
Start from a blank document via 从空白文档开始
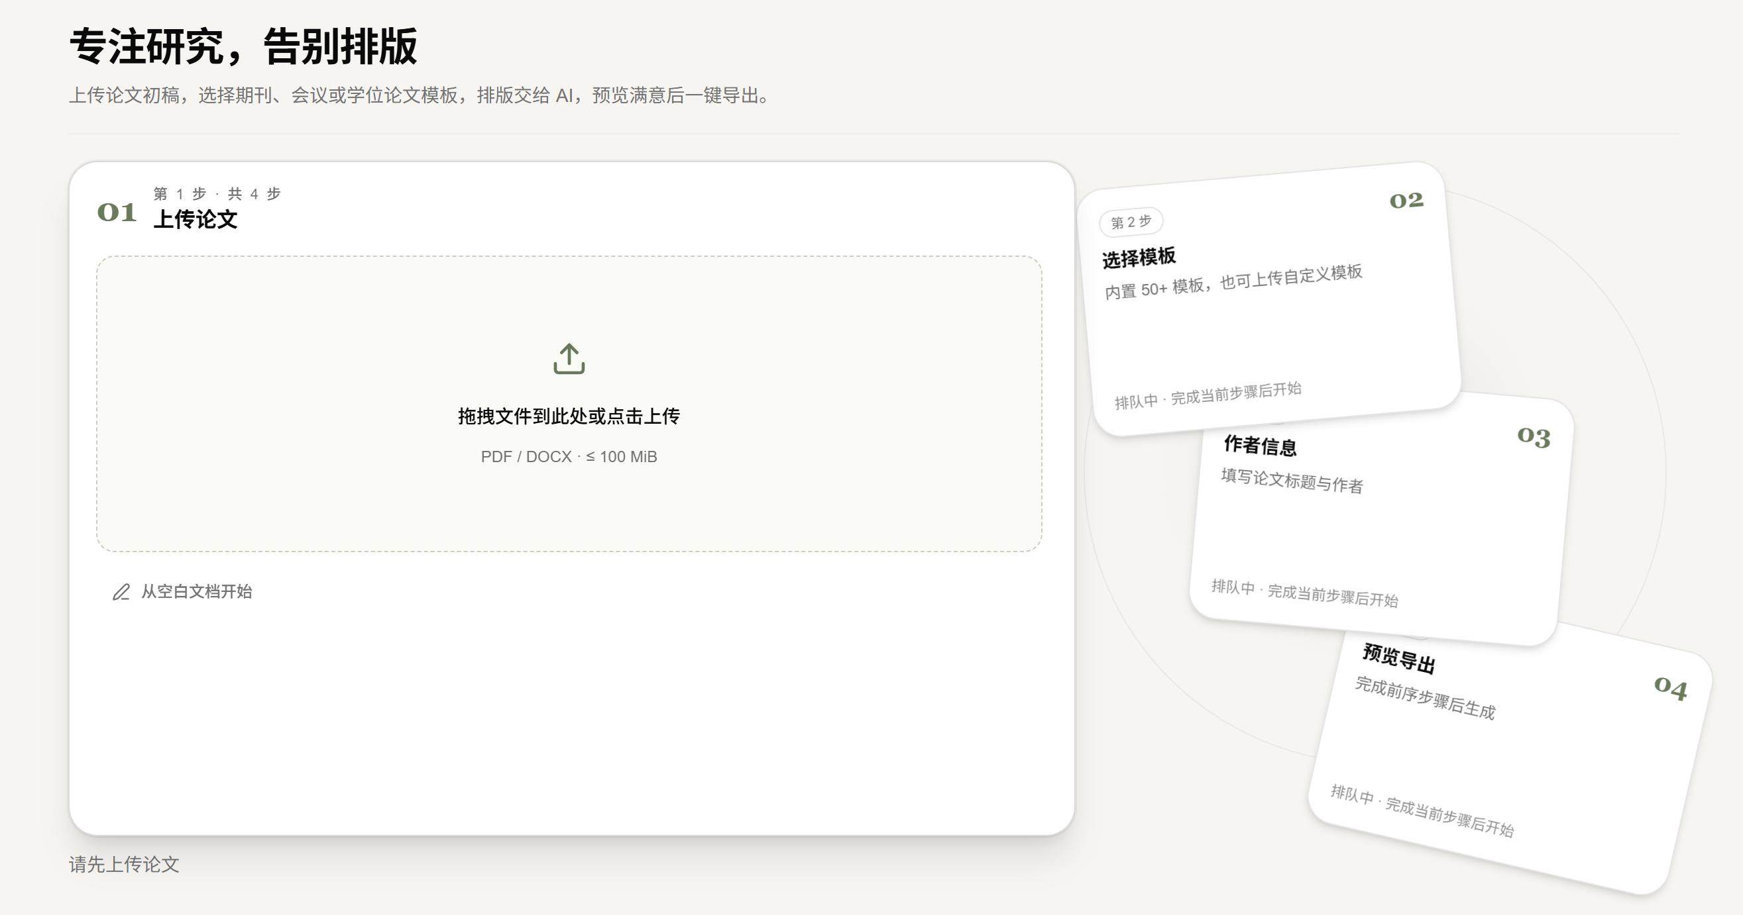point(182,592)
